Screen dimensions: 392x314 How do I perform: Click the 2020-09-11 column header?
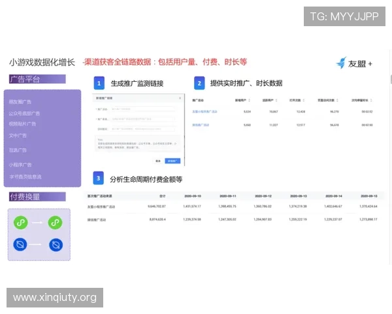point(228,196)
